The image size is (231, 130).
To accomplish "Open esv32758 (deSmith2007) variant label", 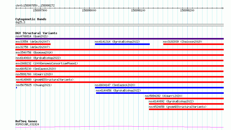I will 33,47.
